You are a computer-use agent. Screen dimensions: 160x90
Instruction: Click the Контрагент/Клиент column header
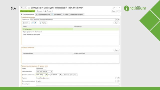[47, 53]
